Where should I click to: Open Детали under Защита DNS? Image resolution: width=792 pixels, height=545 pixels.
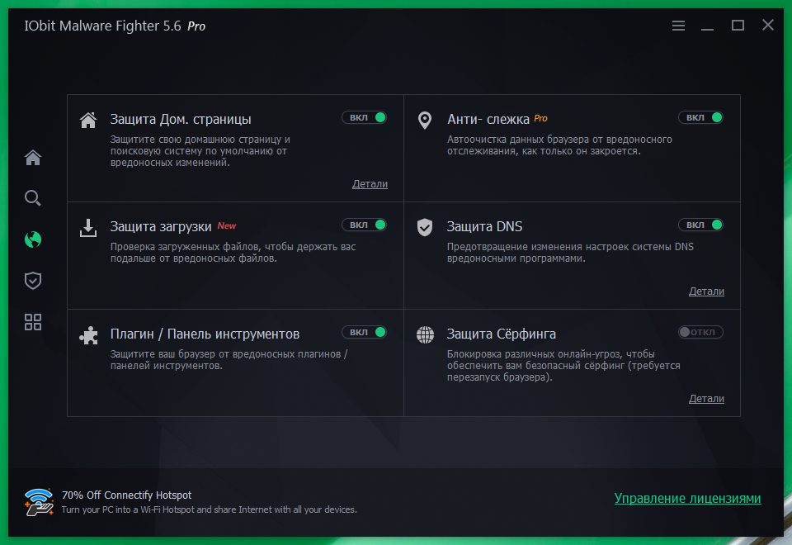click(706, 291)
